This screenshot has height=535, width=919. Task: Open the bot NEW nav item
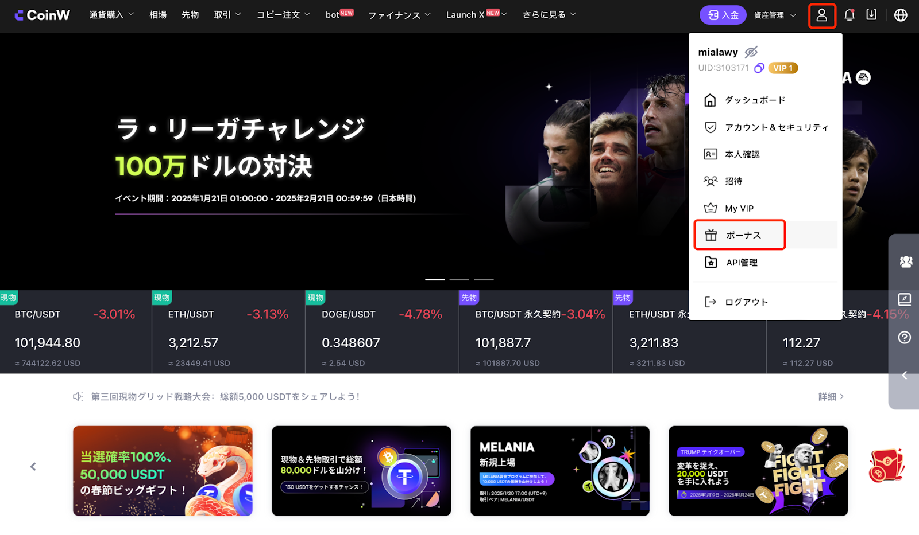point(339,14)
